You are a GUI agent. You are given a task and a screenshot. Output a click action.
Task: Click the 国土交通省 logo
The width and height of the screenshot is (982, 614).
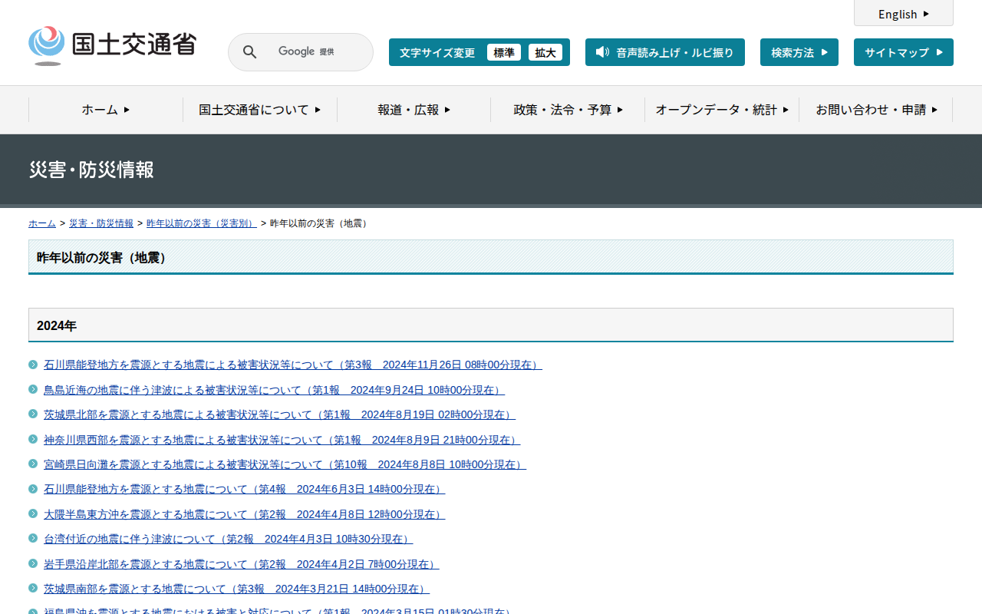(112, 45)
